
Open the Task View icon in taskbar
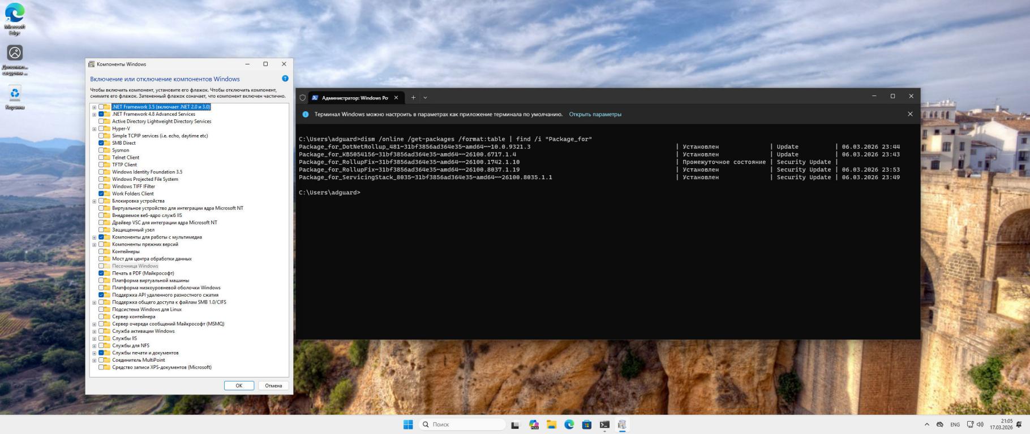click(x=515, y=424)
